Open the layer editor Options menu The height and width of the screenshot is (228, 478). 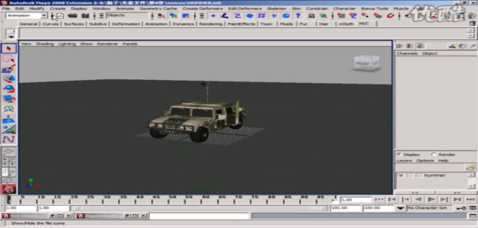tap(425, 161)
